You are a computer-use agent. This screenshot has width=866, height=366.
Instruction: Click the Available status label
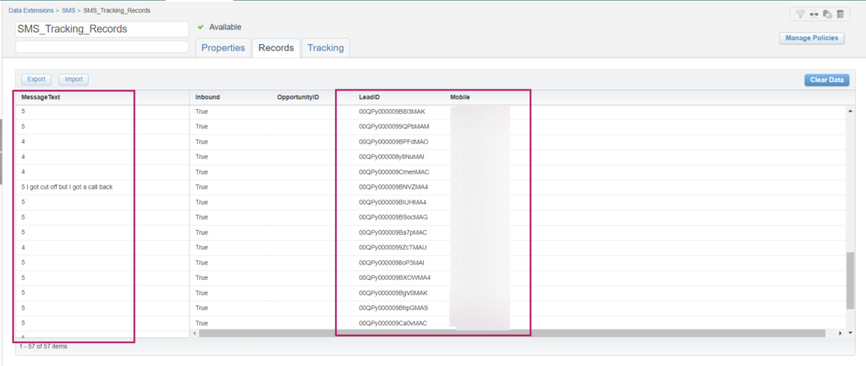[x=225, y=27]
